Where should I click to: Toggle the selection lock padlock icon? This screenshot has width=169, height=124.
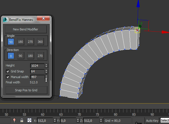22,120
